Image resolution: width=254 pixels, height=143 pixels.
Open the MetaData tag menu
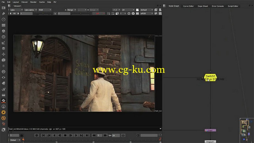(3, 83)
